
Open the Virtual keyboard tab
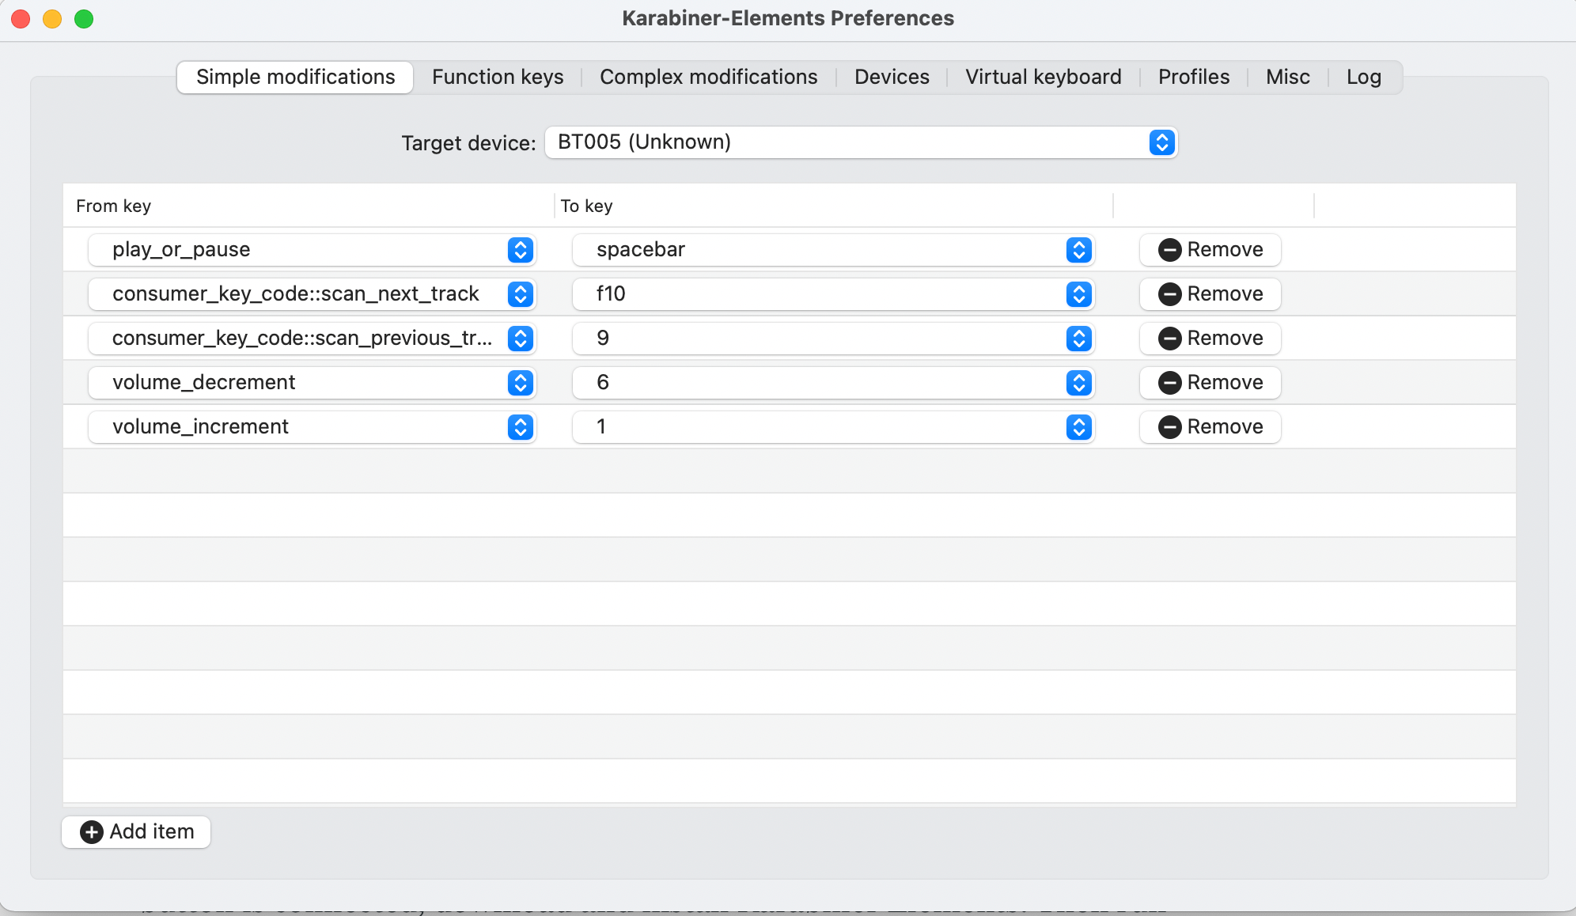tap(1043, 77)
